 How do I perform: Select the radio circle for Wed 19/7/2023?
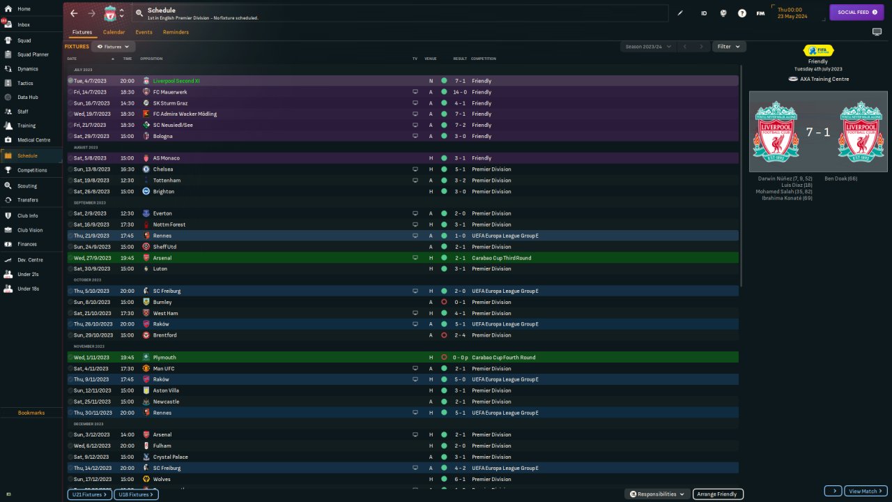tap(70, 114)
